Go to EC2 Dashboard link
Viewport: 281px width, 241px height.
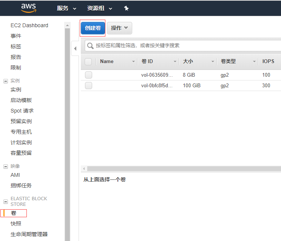pos(29,25)
